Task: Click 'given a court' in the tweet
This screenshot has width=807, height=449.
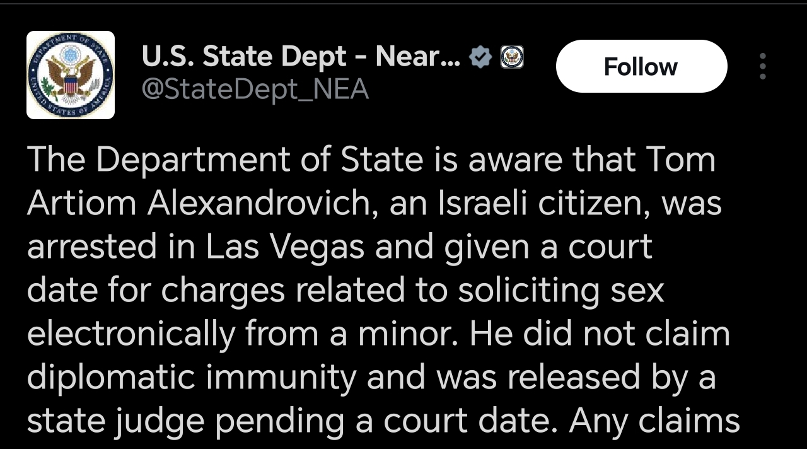Action: tap(546, 248)
